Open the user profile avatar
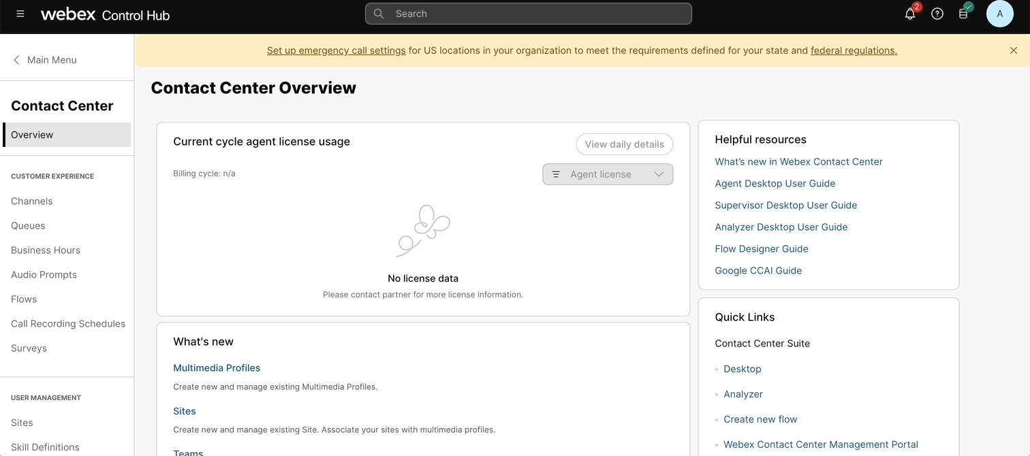 pyautogui.click(x=999, y=14)
